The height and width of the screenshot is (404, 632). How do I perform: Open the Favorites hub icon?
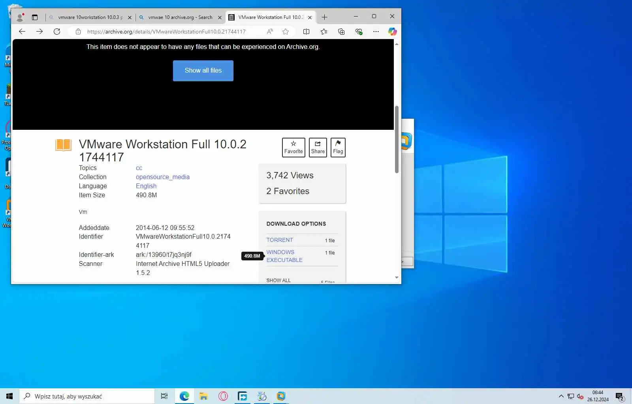(x=324, y=32)
